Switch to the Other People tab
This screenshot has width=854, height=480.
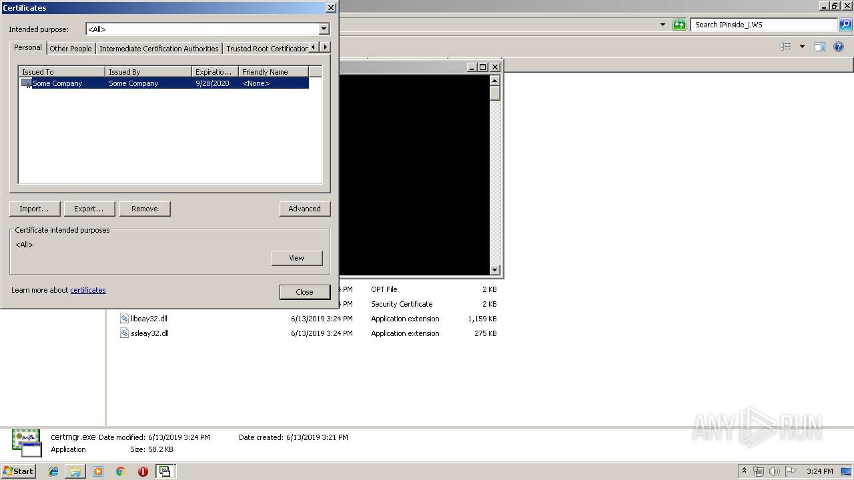[70, 49]
